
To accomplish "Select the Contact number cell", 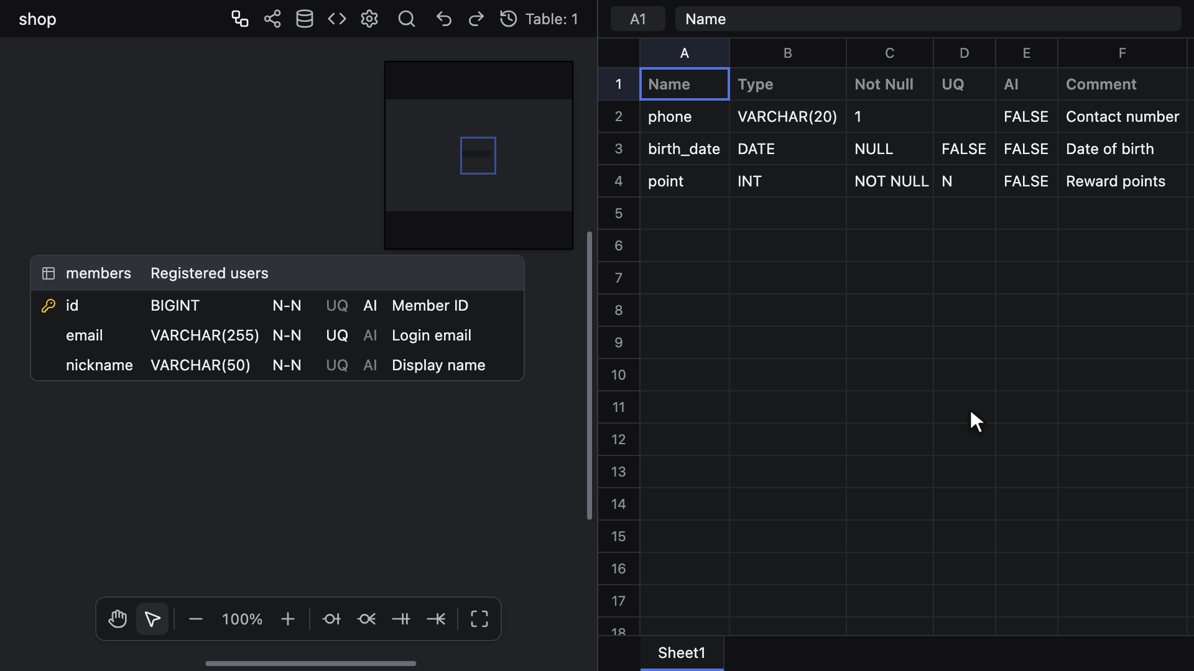I will tap(1122, 116).
